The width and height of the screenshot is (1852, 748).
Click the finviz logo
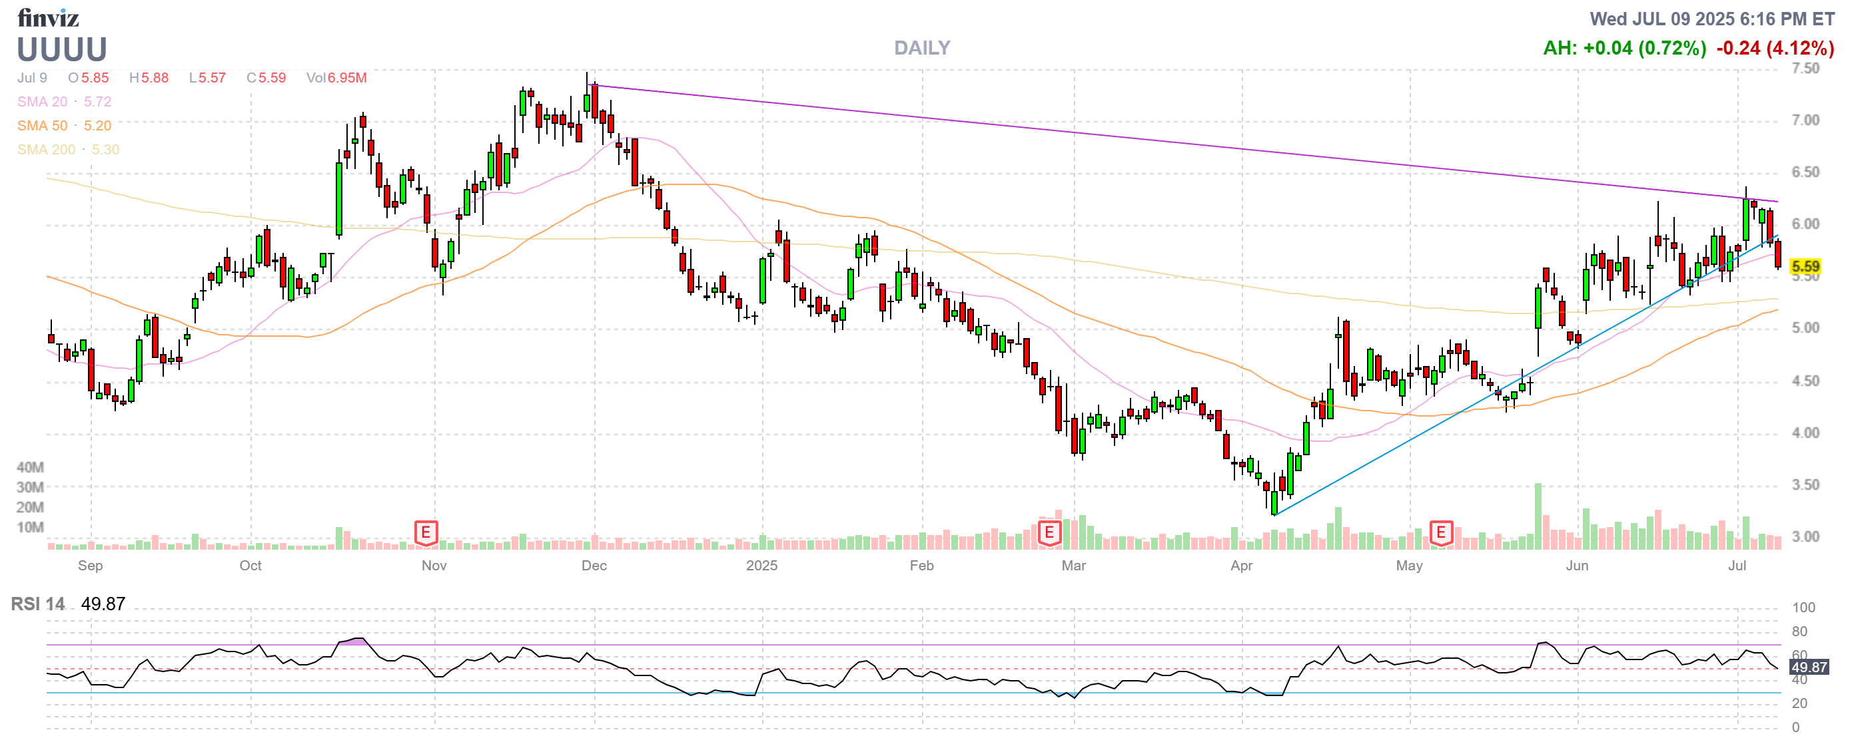tap(47, 17)
